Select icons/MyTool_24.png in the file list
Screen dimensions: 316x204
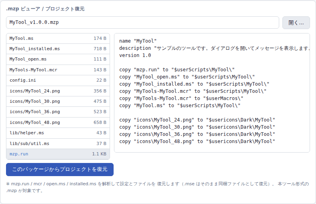[x=58, y=91]
